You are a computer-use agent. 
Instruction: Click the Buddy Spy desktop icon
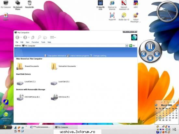(124, 17)
